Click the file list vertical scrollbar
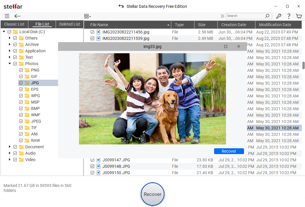This screenshot has height=207, width=305. pyautogui.click(x=304, y=65)
